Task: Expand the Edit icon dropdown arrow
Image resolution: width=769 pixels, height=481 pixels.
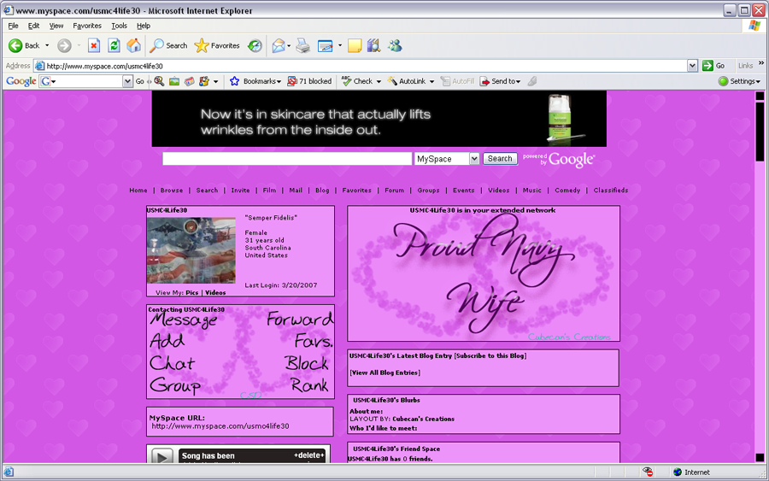Action: pos(340,45)
